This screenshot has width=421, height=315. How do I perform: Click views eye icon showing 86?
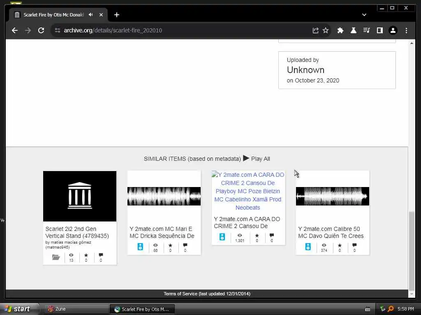tap(155, 245)
